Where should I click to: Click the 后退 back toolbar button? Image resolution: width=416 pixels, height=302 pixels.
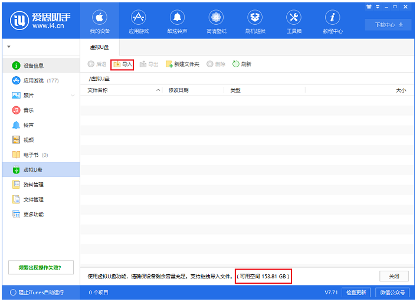97,64
